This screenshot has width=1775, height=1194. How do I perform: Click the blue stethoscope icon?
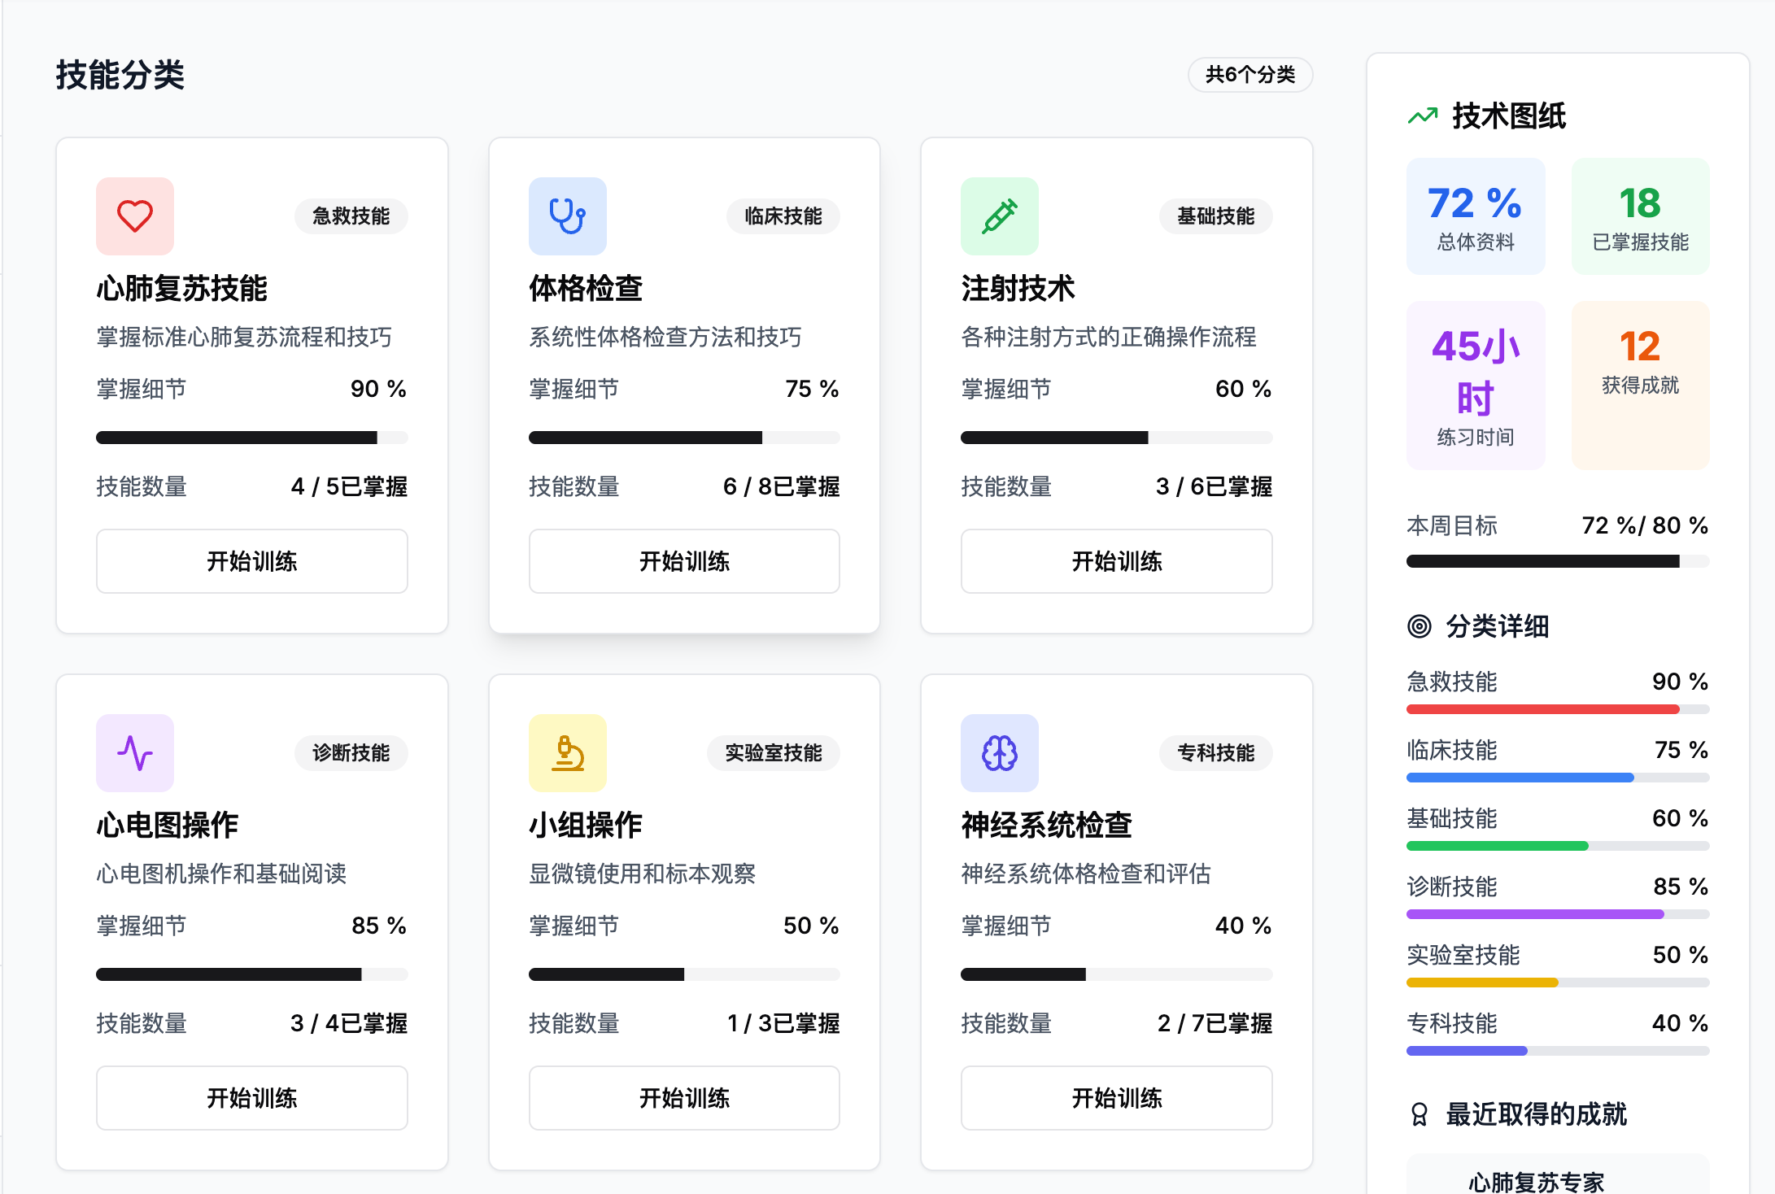click(567, 216)
